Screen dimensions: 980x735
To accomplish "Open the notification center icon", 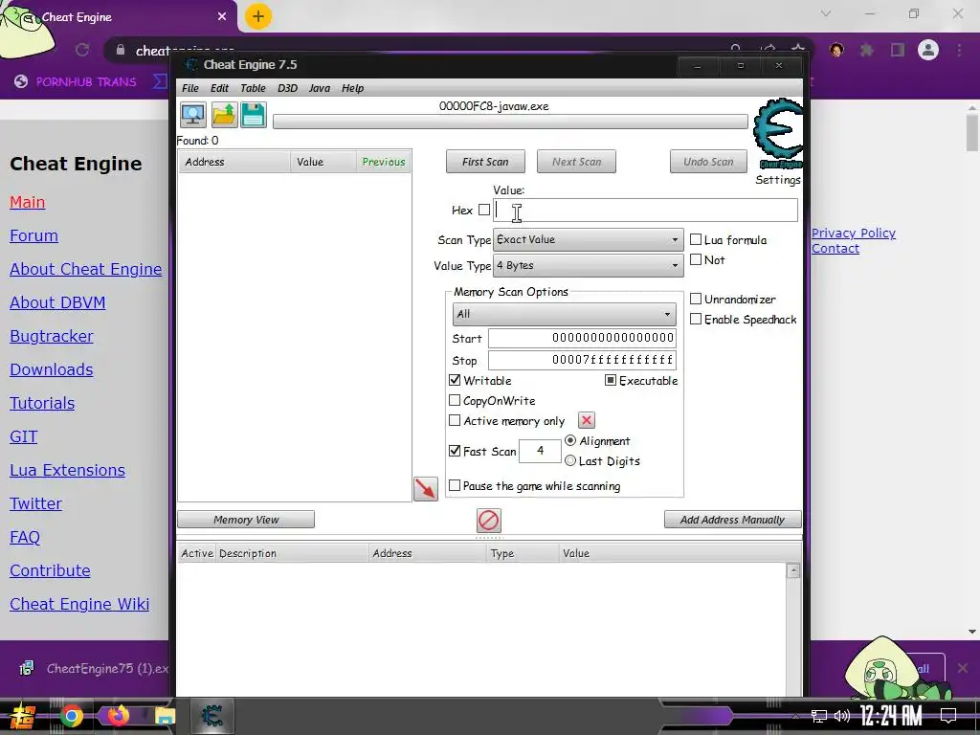I will (x=948, y=716).
